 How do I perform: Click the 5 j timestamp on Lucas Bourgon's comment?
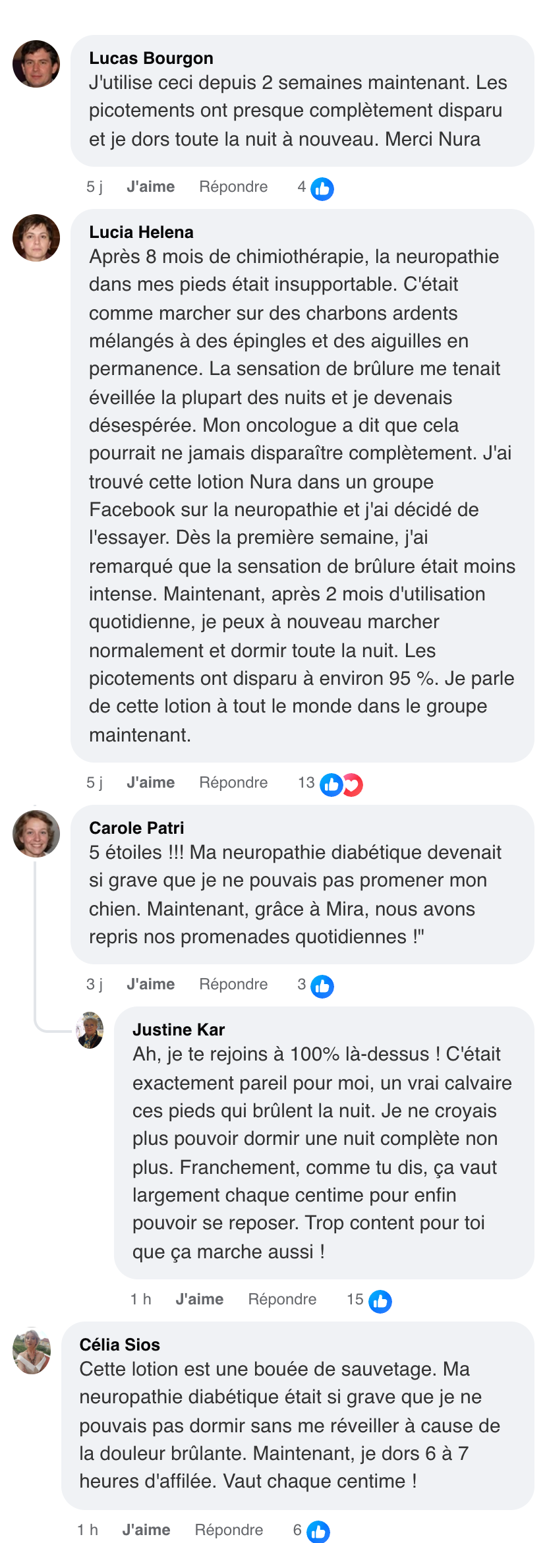94,187
